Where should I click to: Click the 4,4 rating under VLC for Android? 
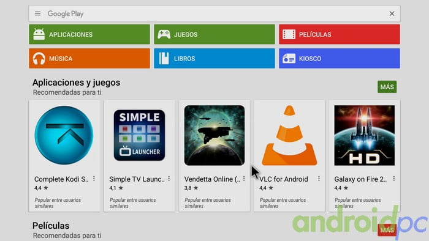point(266,188)
